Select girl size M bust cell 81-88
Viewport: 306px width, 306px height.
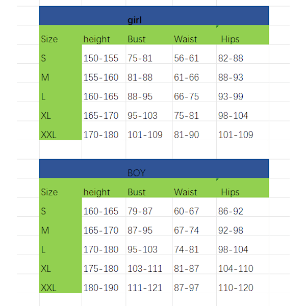140,78
